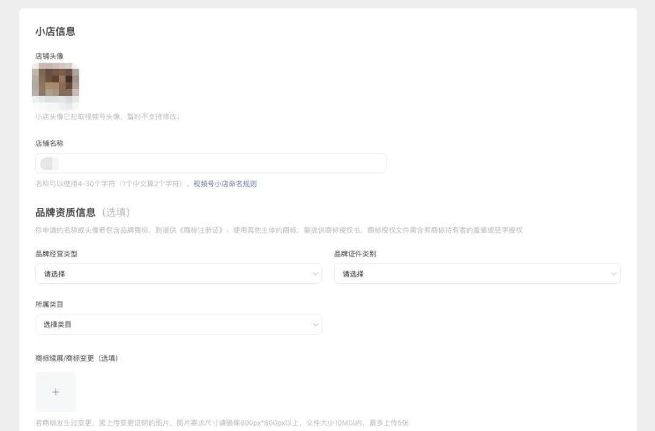Image resolution: width=655 pixels, height=431 pixels.
Task: Open the 品牌证件类别 dropdown
Action: [476, 274]
